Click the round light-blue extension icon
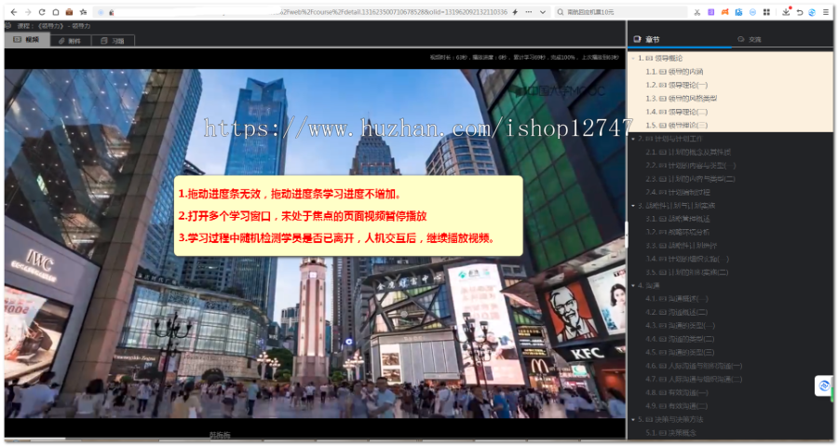The image size is (838, 446). pos(752,12)
